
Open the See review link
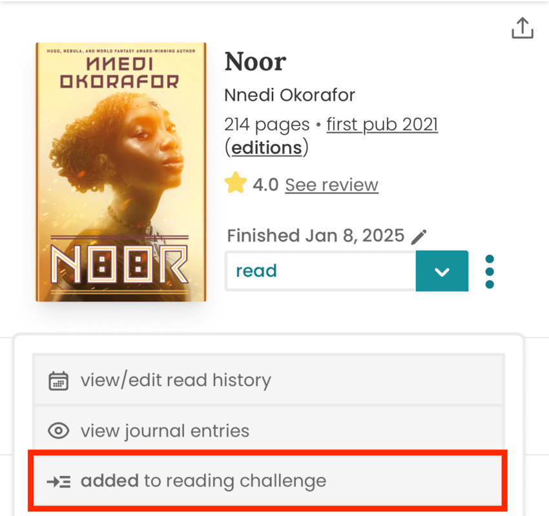(x=331, y=185)
